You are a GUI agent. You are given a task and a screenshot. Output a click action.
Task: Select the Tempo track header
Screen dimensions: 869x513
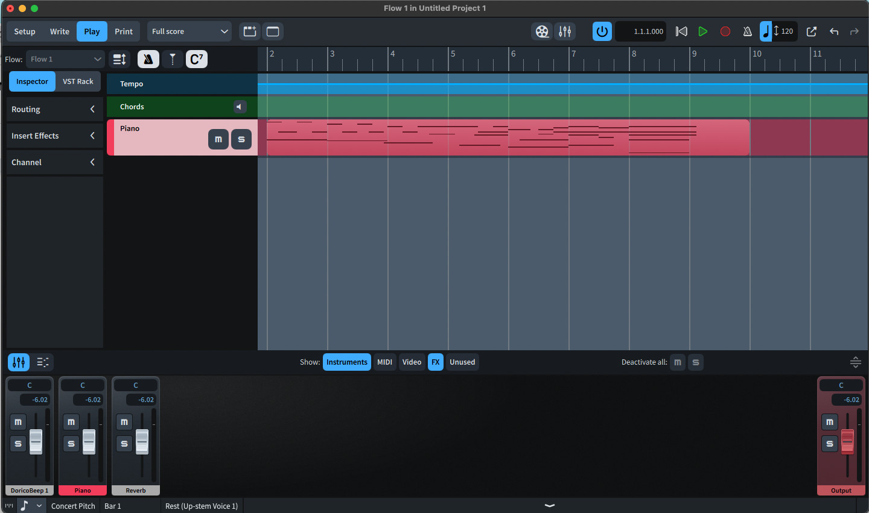[x=182, y=84]
